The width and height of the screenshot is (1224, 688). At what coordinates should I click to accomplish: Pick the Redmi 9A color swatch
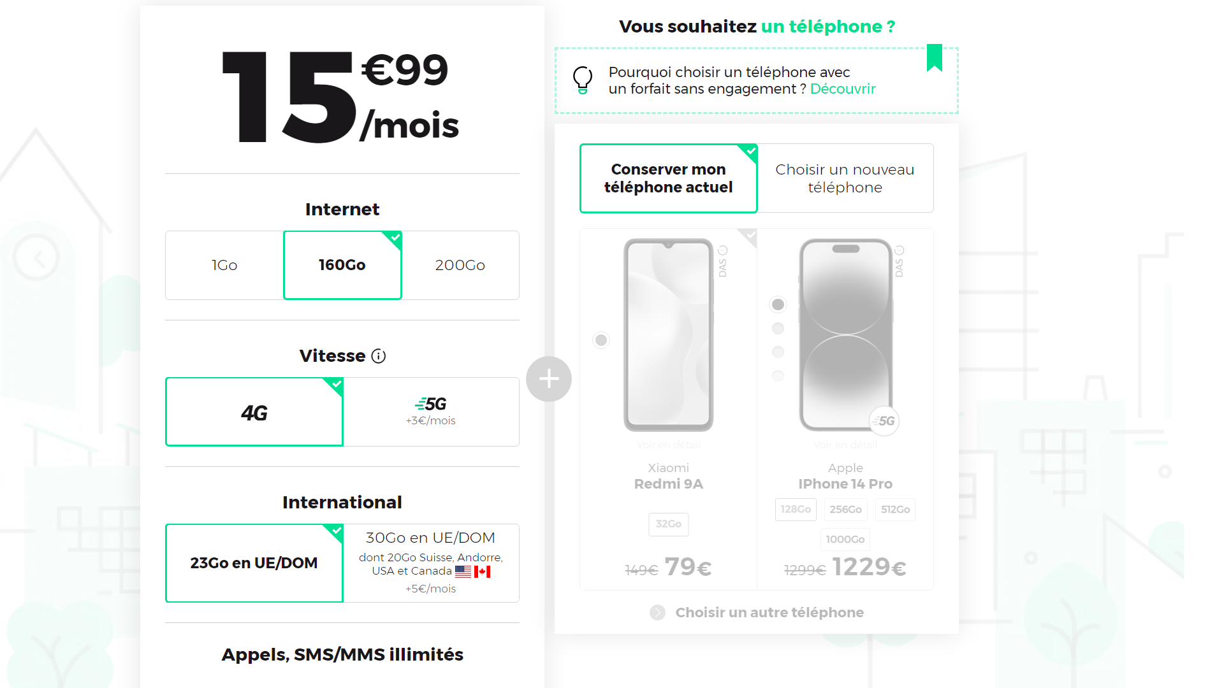point(601,340)
